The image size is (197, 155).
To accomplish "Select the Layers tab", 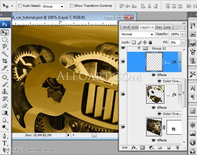I will tap(145, 27).
